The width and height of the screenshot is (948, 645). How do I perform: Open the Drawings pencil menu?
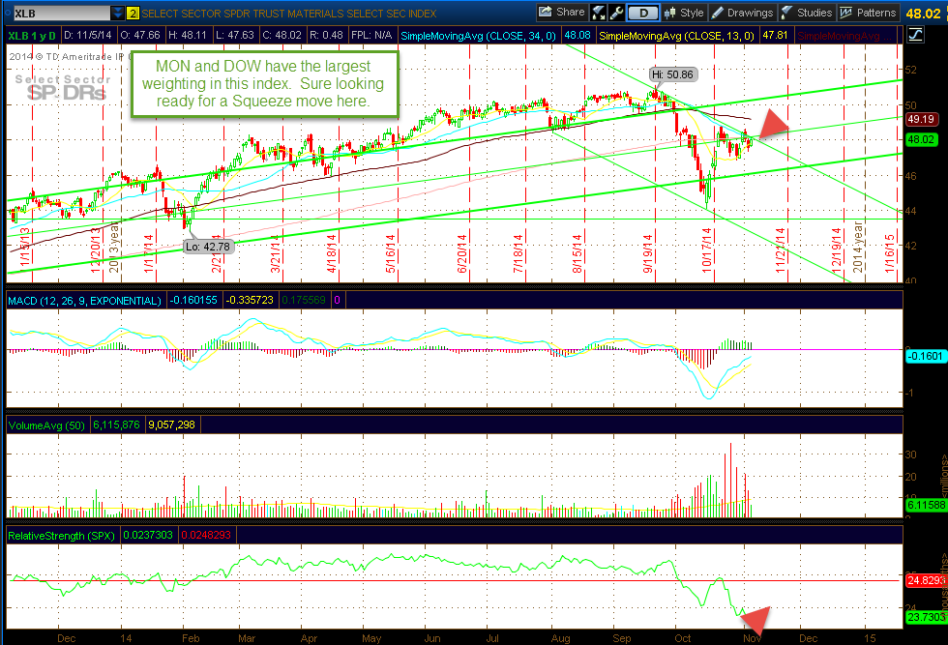coord(742,13)
